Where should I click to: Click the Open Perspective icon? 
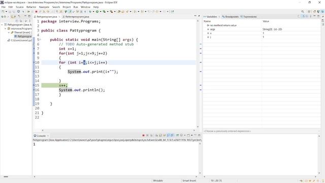309,12
